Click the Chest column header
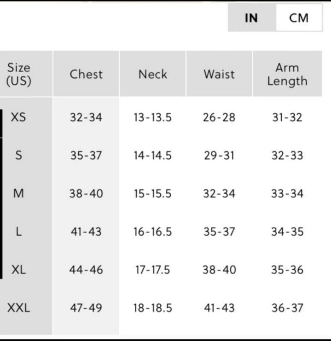331x341 pixels. pyautogui.click(x=86, y=74)
